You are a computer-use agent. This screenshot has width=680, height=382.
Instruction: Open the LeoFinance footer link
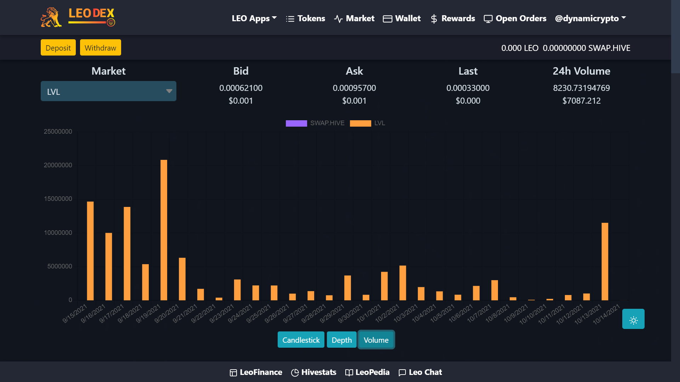[256, 372]
